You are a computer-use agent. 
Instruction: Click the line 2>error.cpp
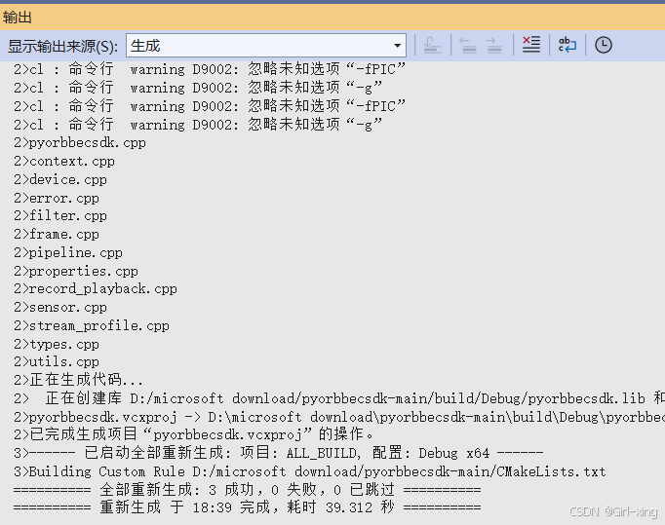[x=57, y=199]
